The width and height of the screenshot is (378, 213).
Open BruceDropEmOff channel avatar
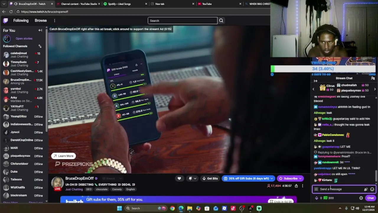(x=57, y=183)
